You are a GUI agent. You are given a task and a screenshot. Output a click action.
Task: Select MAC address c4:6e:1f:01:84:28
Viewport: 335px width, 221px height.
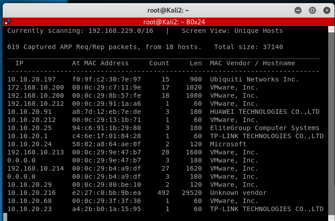point(106,136)
